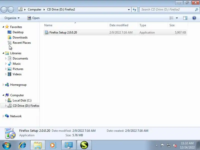This screenshot has width=200, height=150.
Task: Open Help with the question mark icon
Action: coord(194,18)
